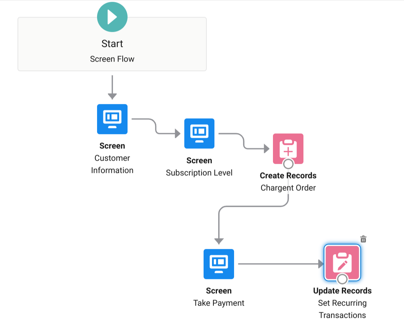Expand the Start element configuration
Viewport: 404px width, 335px height.
click(x=112, y=44)
